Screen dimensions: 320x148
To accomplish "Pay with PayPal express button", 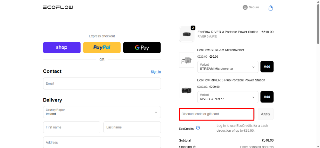I will (102, 47).
